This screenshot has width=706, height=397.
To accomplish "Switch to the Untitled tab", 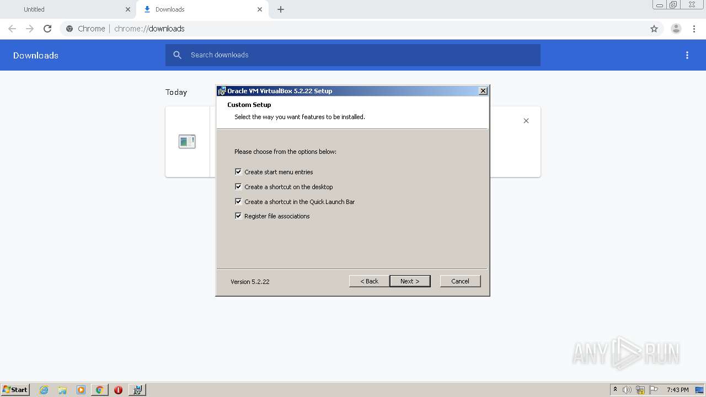I will pyautogui.click(x=68, y=9).
